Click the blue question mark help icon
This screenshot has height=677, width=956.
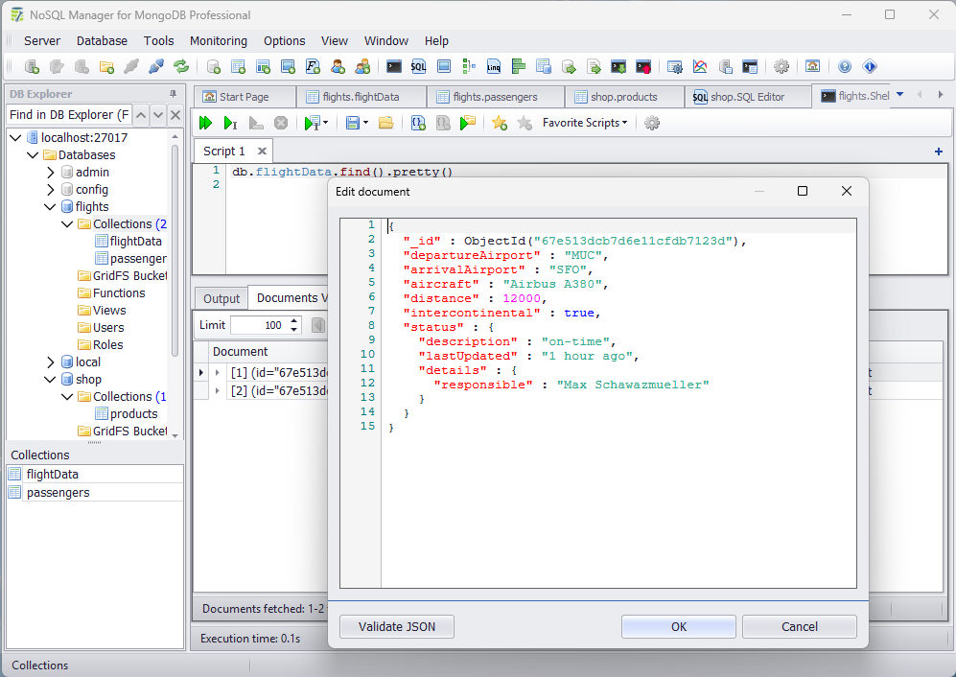pyautogui.click(x=845, y=66)
